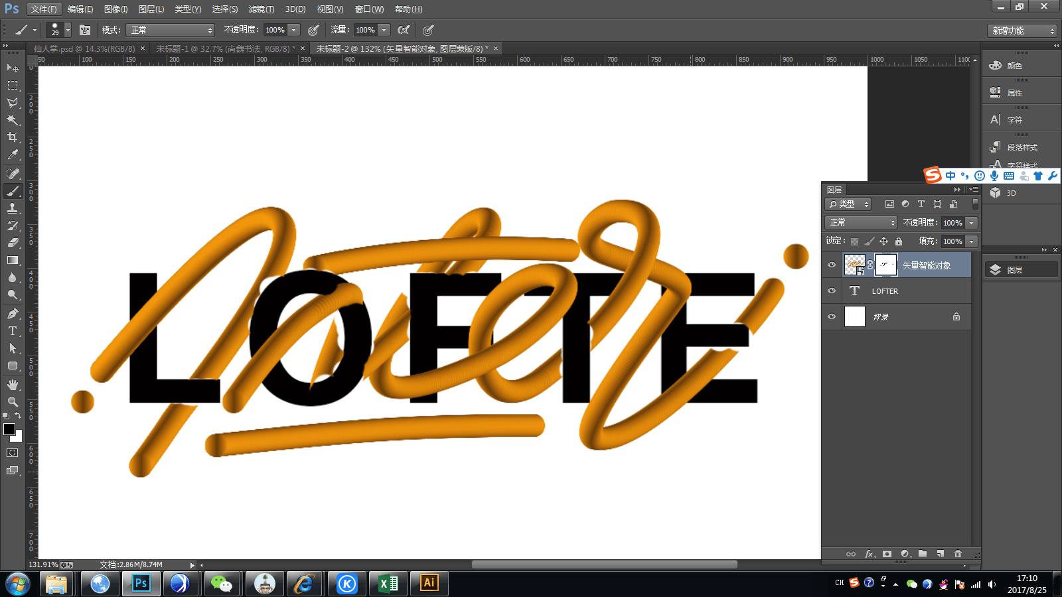Image resolution: width=1062 pixels, height=597 pixels.
Task: Open the 滤镜(T) menu
Action: point(261,9)
